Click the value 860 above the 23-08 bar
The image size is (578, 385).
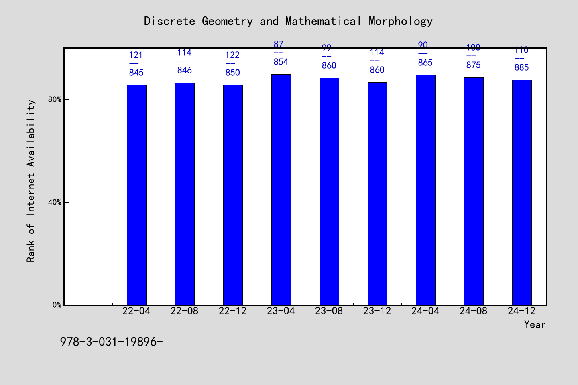tap(329, 65)
